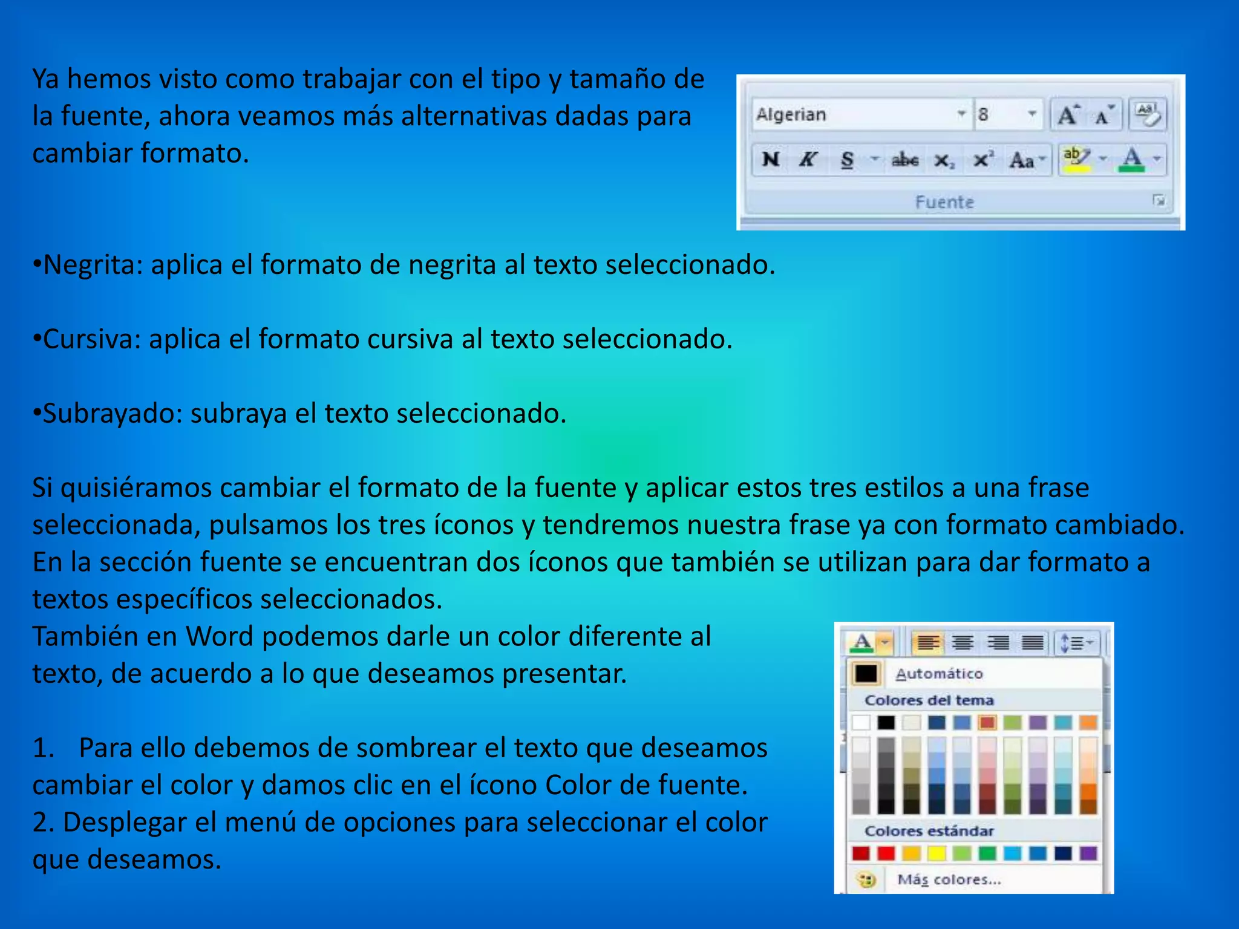The width and height of the screenshot is (1239, 929).
Task: Open the Aa change case button
Action: click(1022, 160)
